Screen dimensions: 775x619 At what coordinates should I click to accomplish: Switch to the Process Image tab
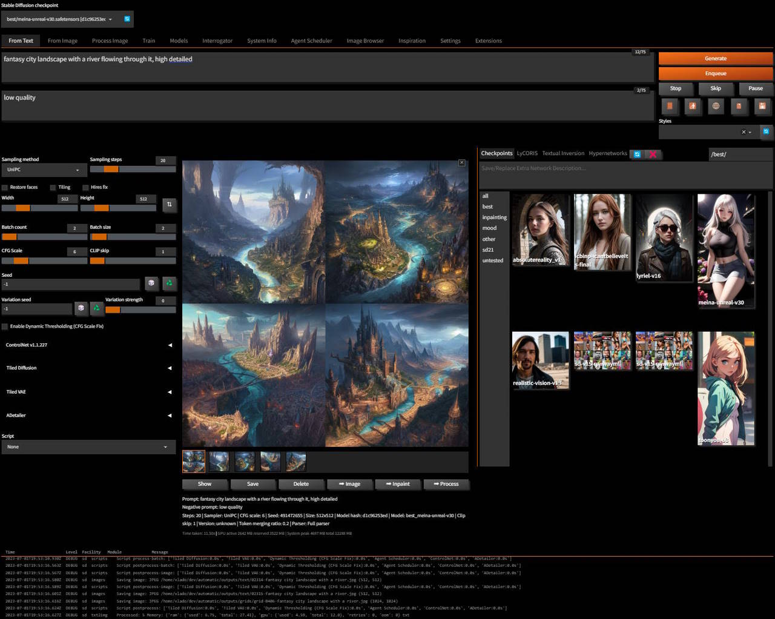[x=110, y=41]
